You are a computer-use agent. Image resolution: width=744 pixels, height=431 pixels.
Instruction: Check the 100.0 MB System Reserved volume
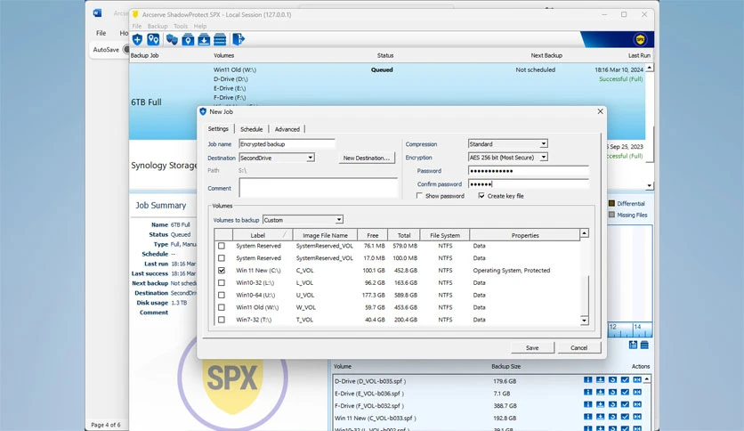(x=222, y=258)
